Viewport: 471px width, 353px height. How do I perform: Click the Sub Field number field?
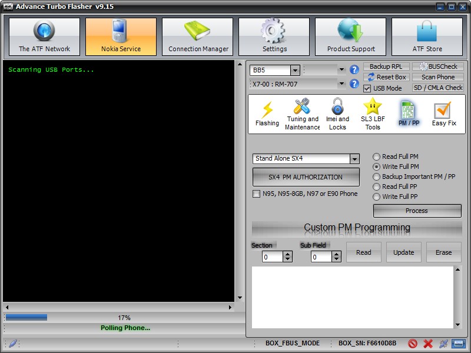pos(321,257)
